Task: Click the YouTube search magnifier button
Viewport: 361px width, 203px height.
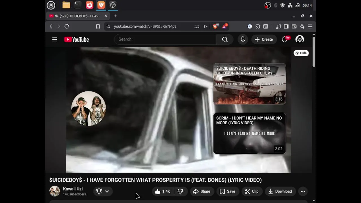Action: point(225,39)
